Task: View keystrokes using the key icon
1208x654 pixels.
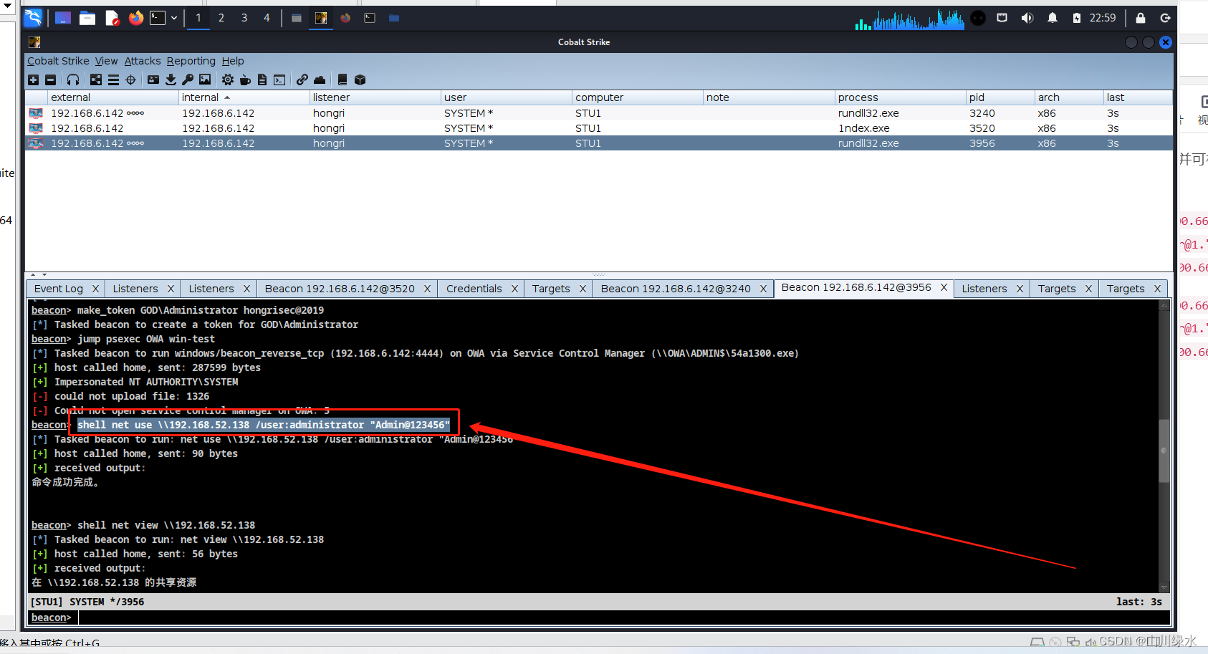Action: pos(188,80)
